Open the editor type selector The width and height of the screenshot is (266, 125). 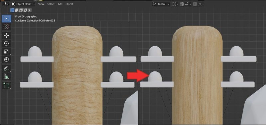tap(6, 4)
